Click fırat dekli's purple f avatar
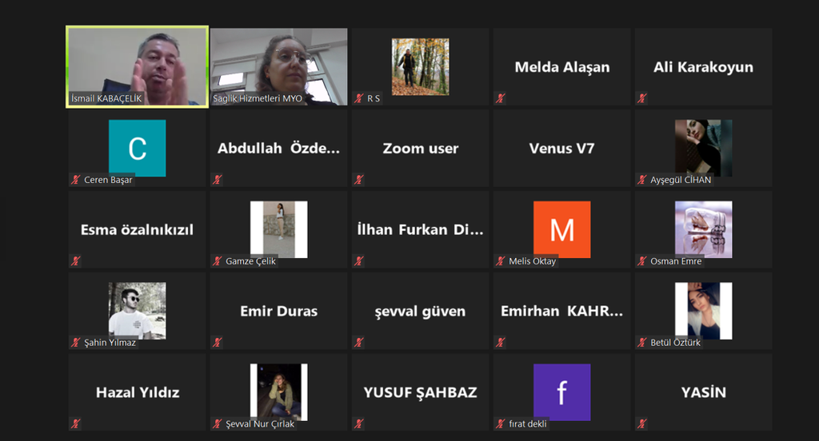 [x=562, y=392]
